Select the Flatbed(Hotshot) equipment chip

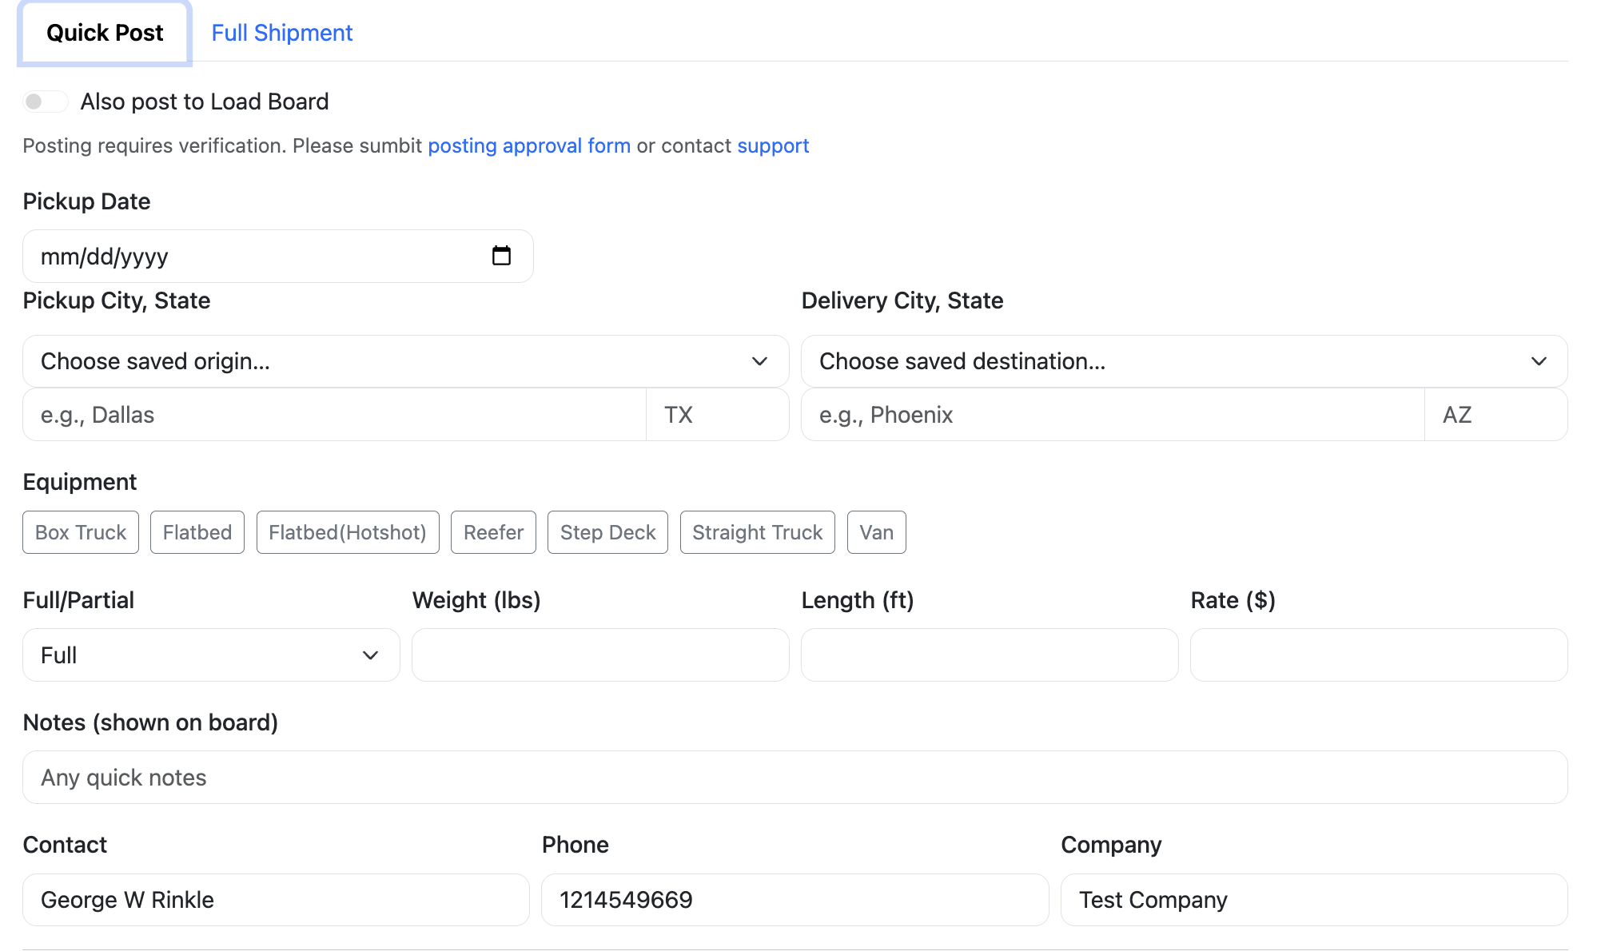click(x=347, y=531)
